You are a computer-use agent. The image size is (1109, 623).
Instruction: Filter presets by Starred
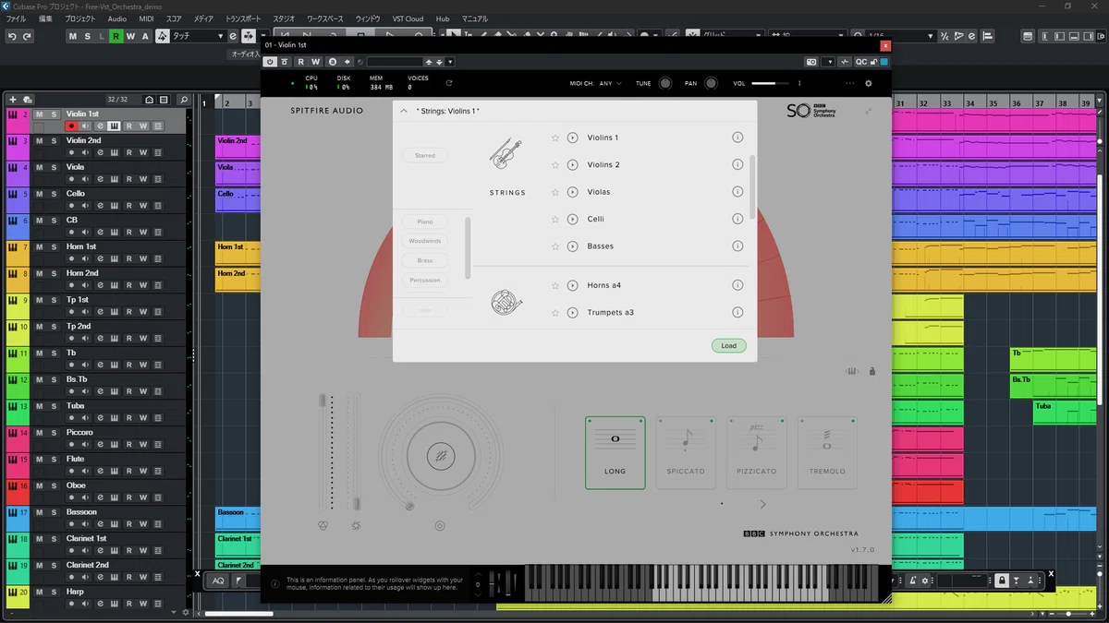pyautogui.click(x=425, y=156)
